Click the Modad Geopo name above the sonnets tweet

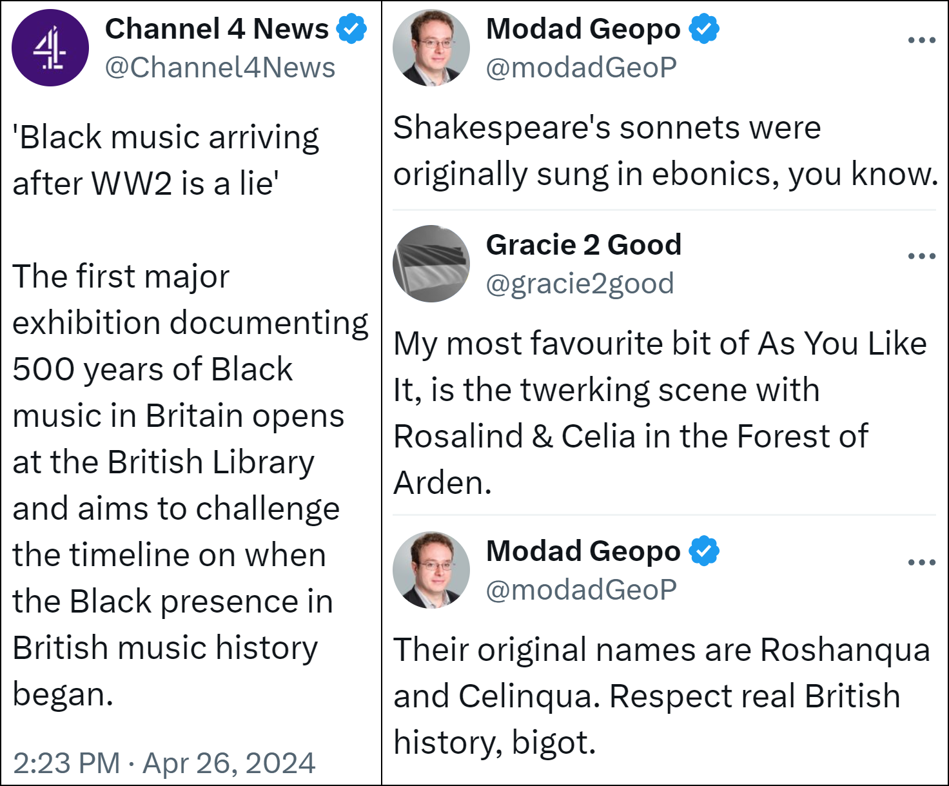click(x=583, y=29)
